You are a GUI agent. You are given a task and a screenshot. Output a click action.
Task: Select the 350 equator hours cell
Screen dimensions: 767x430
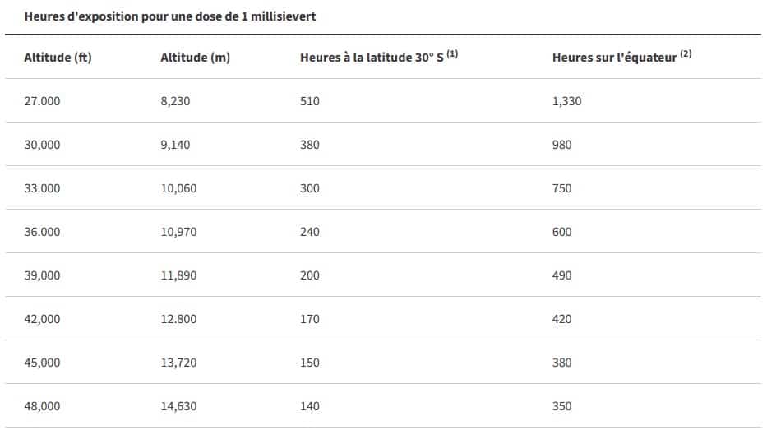tap(562, 406)
